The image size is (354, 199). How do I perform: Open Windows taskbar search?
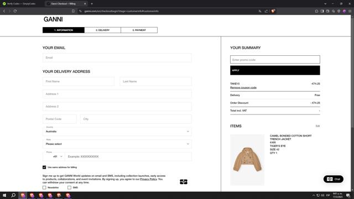13,195
